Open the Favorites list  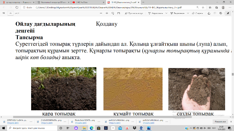click(x=210, y=7)
